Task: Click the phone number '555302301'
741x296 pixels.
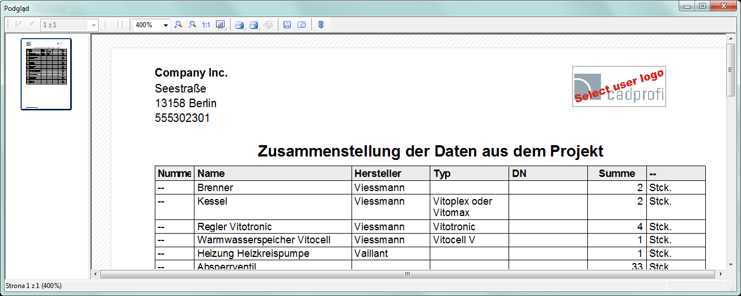Action: coord(182,118)
